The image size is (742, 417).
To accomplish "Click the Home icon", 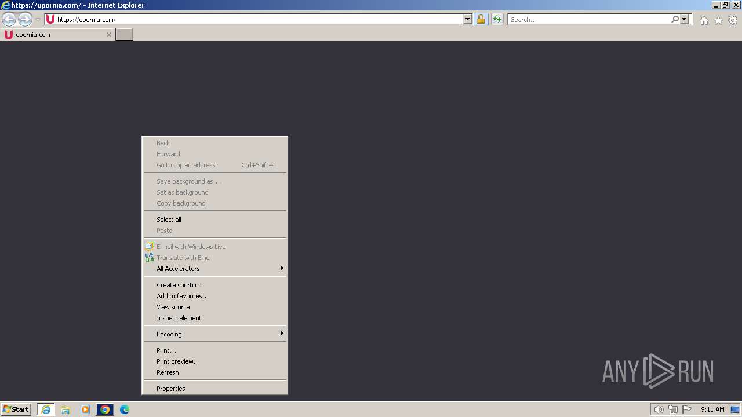I will pos(704,20).
